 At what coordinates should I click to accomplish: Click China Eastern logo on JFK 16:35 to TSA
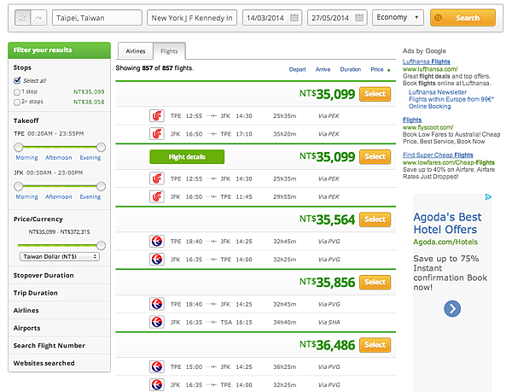click(157, 322)
